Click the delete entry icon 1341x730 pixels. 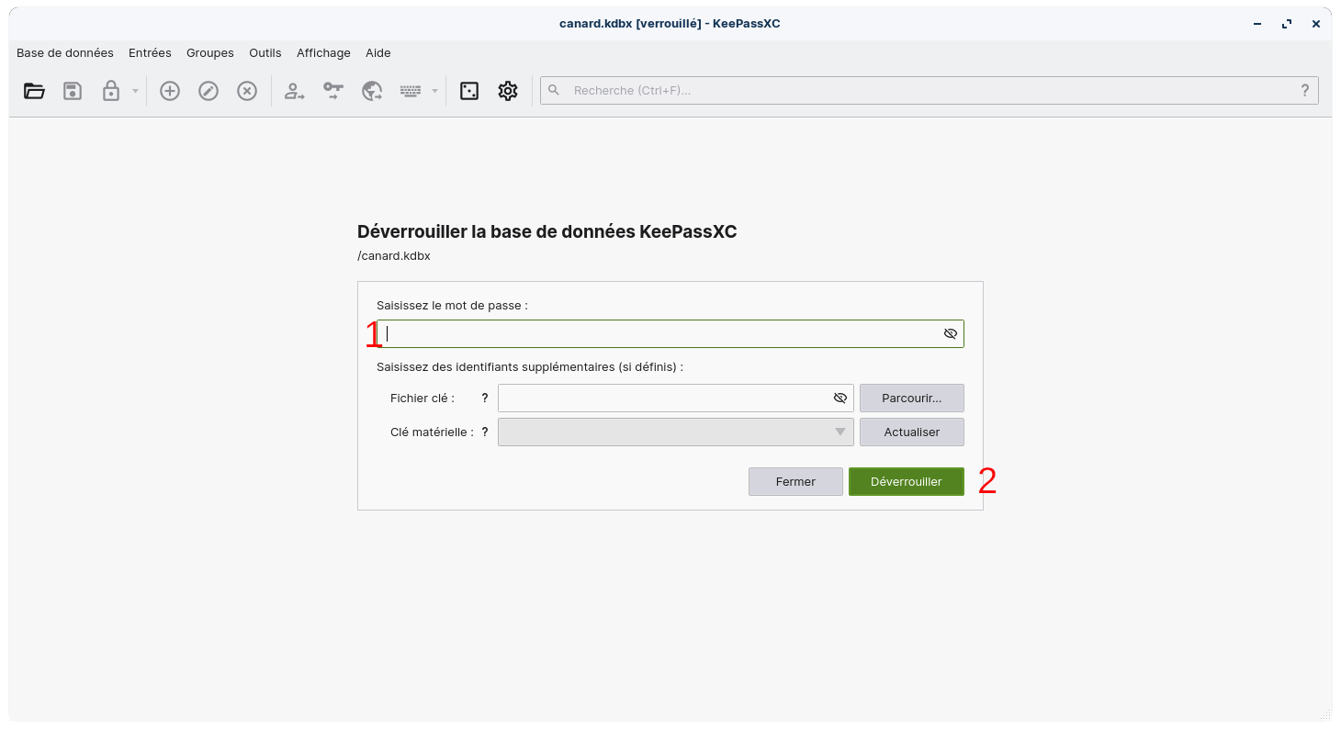247,91
